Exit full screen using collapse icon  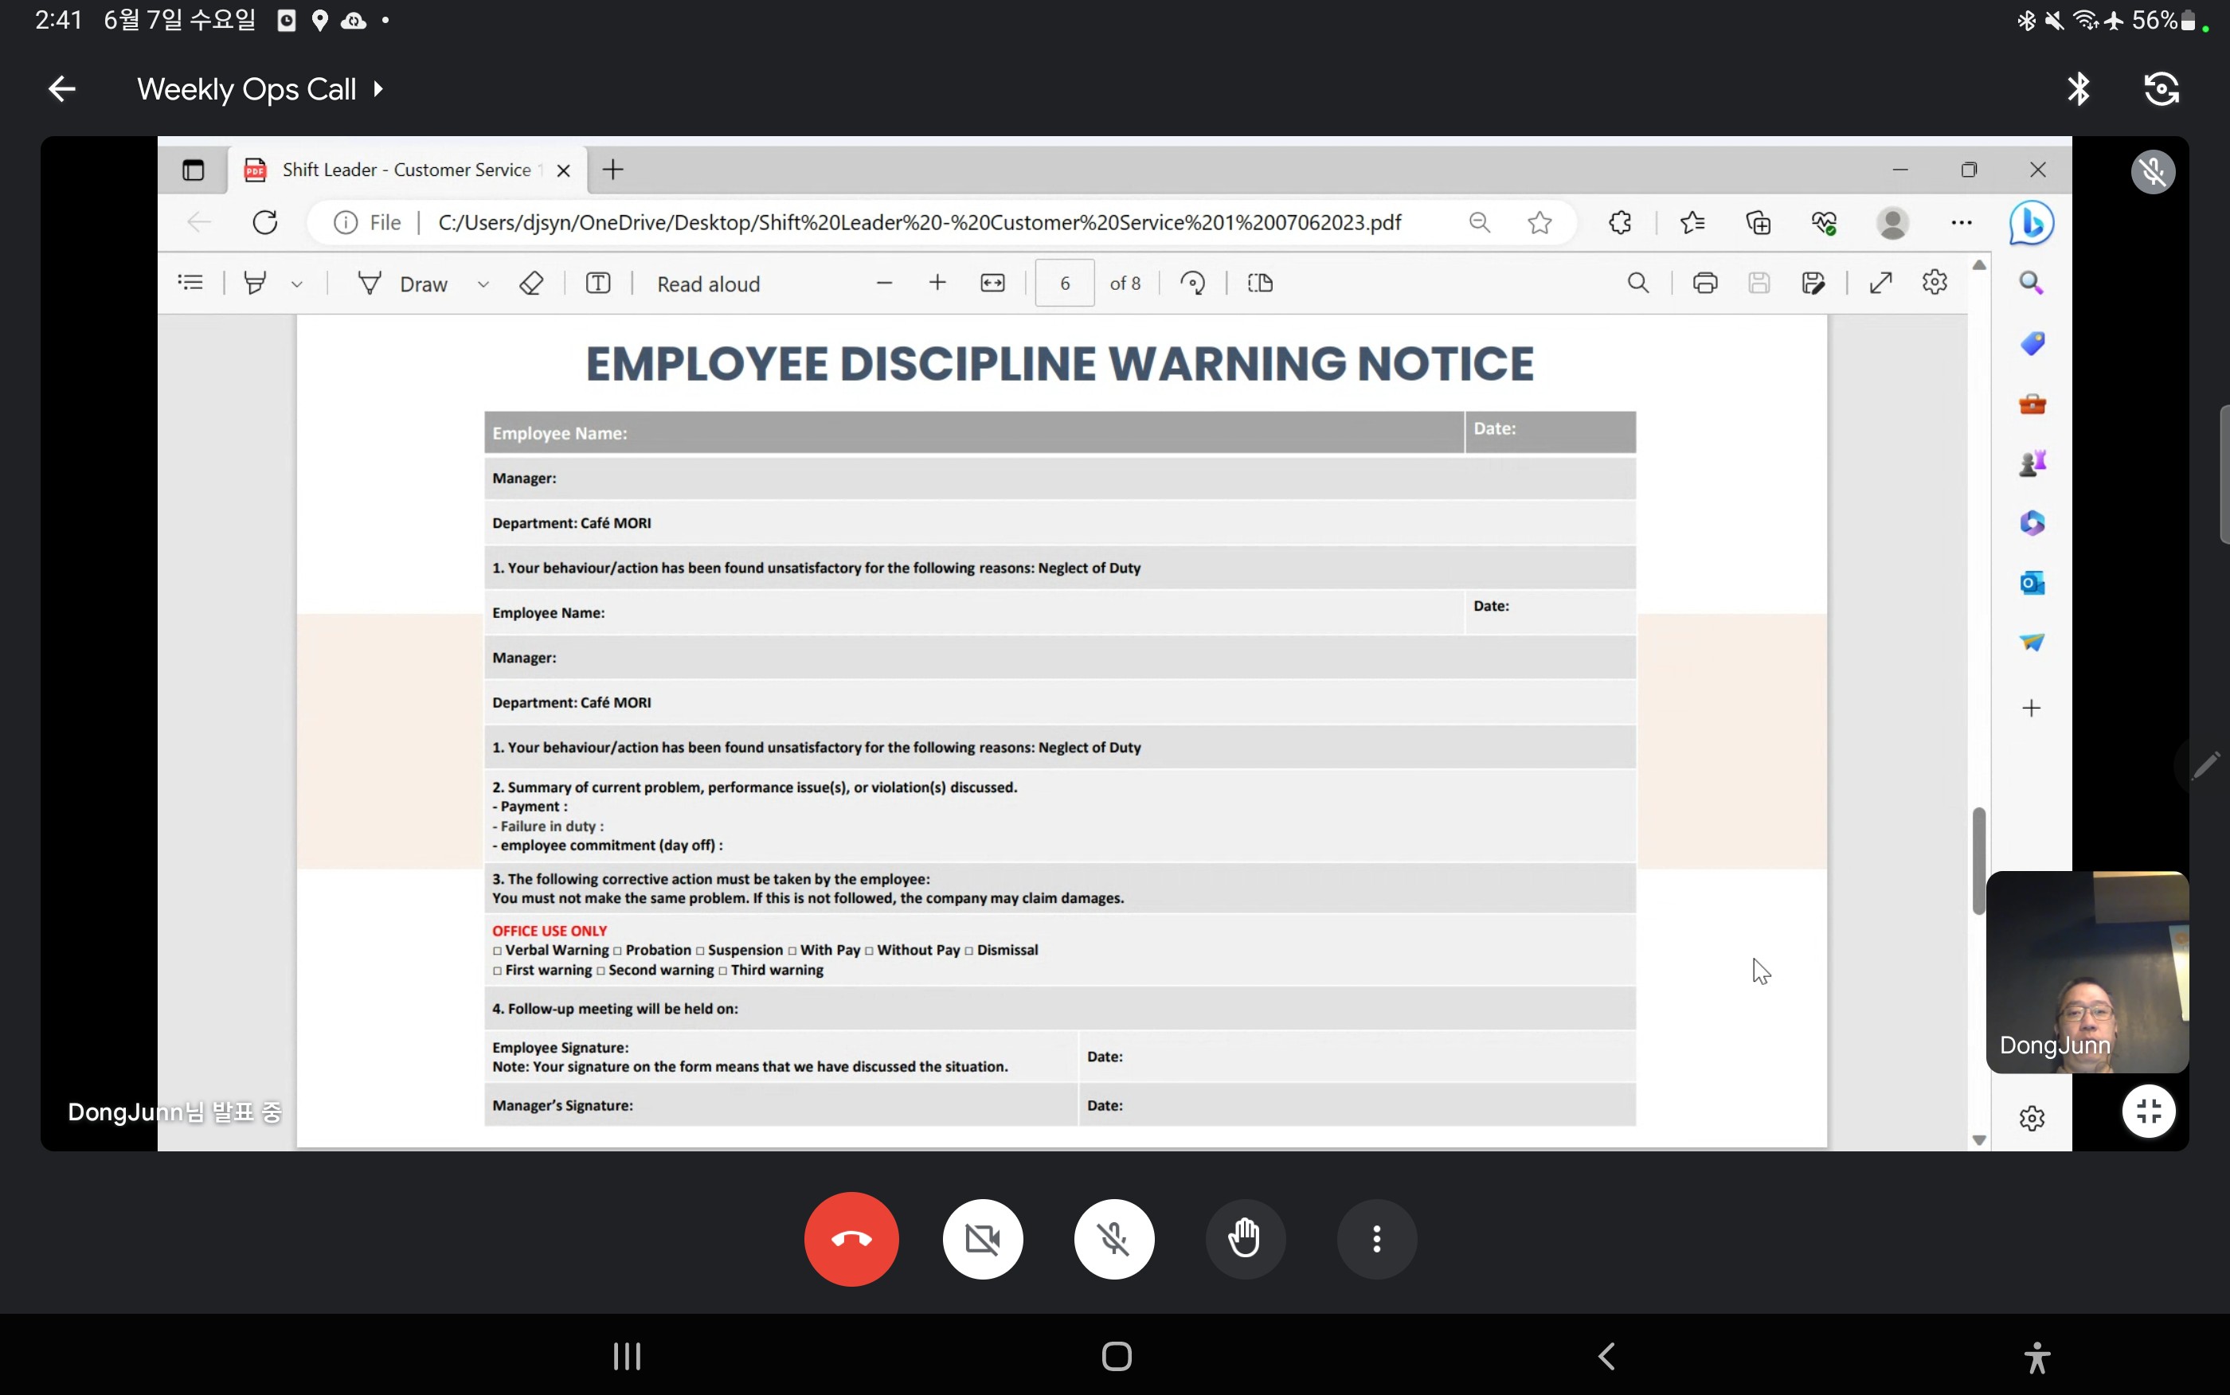2148,1111
